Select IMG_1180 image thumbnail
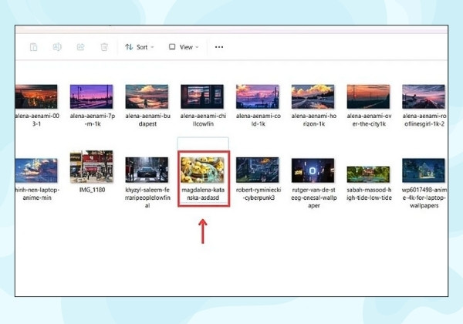463x324 pixels. [91, 167]
